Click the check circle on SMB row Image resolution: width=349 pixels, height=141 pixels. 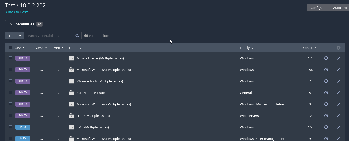pos(326,127)
